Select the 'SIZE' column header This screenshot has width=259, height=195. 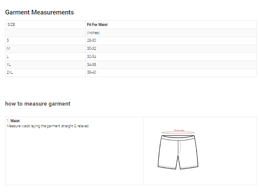click(x=12, y=25)
